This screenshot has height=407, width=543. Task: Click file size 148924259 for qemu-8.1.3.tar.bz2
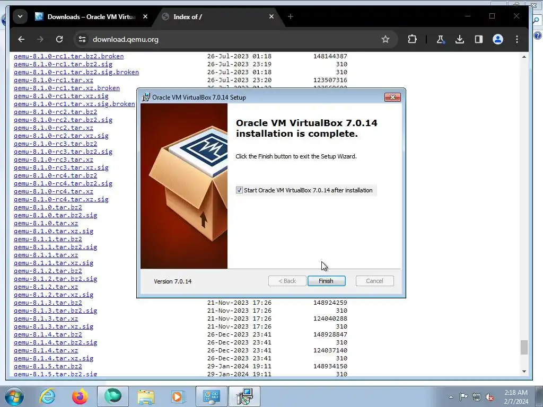pyautogui.click(x=330, y=303)
